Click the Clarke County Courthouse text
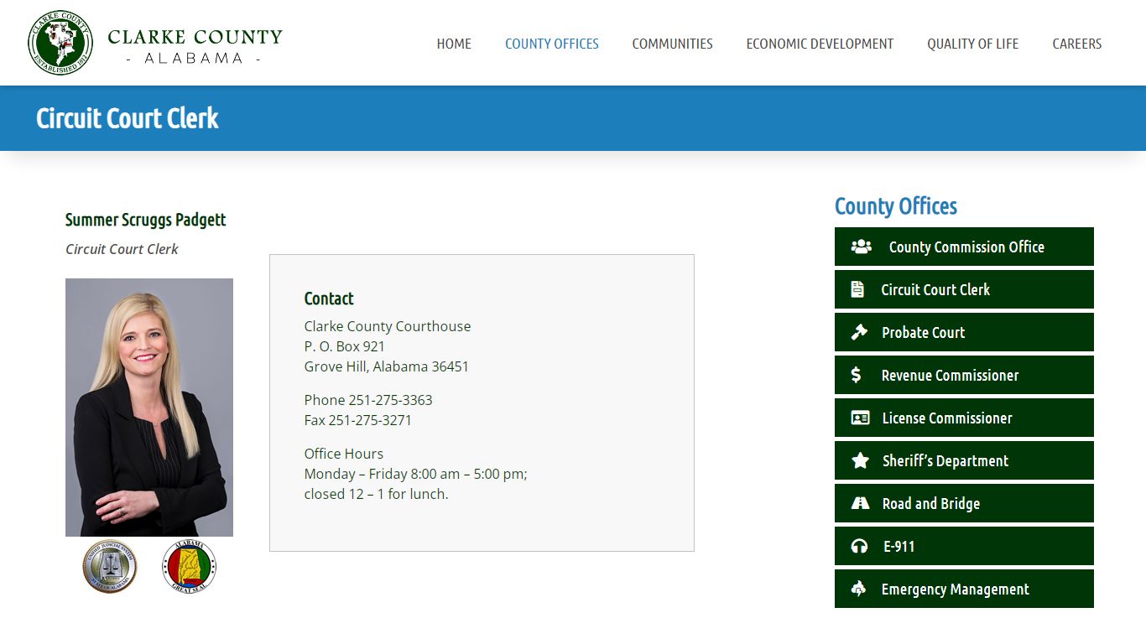 click(388, 326)
